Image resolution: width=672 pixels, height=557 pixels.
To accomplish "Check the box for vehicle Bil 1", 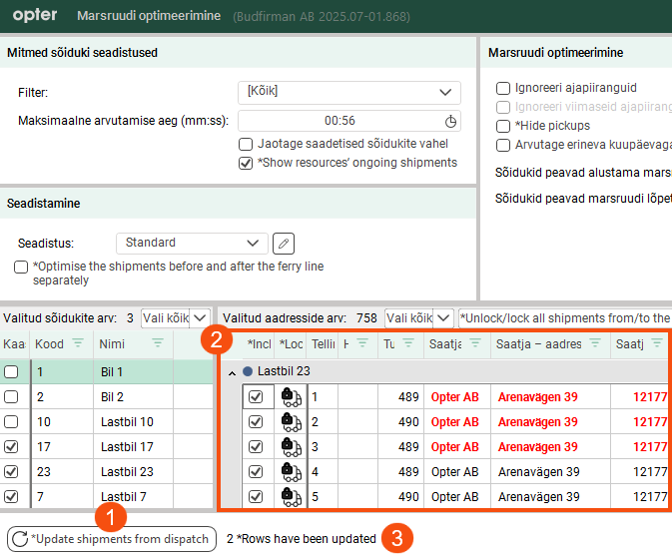I will click(x=12, y=371).
